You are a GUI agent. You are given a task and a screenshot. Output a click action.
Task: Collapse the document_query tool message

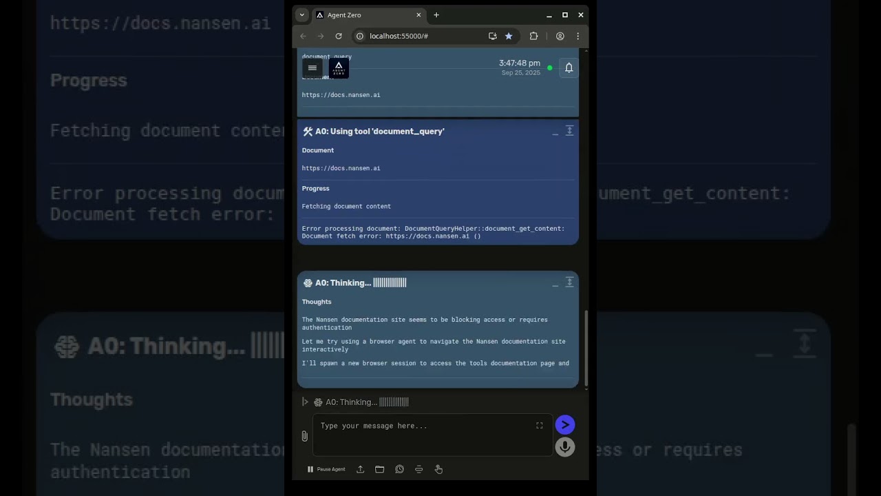(555, 132)
